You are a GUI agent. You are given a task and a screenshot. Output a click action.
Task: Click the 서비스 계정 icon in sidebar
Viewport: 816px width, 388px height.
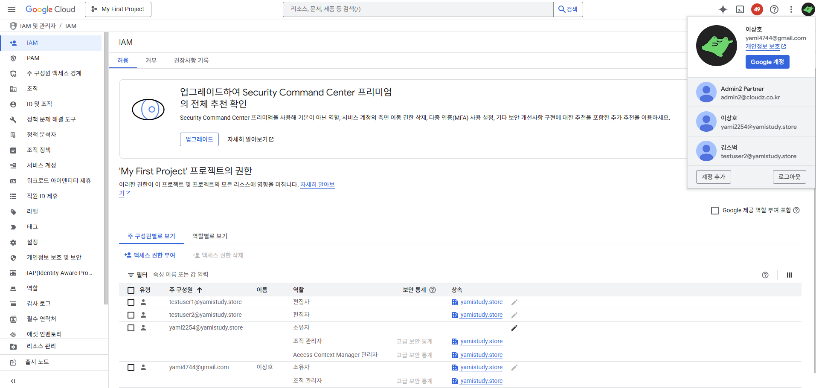[x=13, y=166]
